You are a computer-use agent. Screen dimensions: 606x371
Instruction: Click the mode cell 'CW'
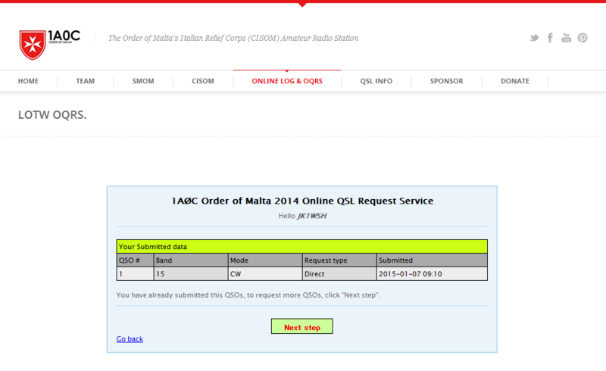[x=265, y=273]
